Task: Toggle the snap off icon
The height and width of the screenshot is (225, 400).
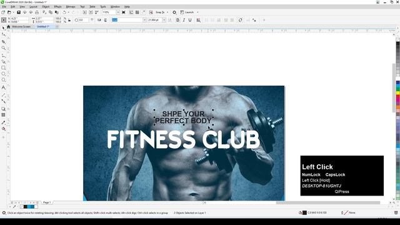Action: 151,12
